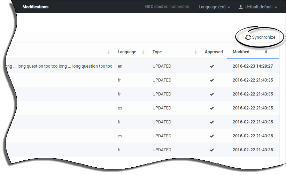Click UPDATED type in the en row
This screenshot has height=175, width=286.
click(162, 66)
